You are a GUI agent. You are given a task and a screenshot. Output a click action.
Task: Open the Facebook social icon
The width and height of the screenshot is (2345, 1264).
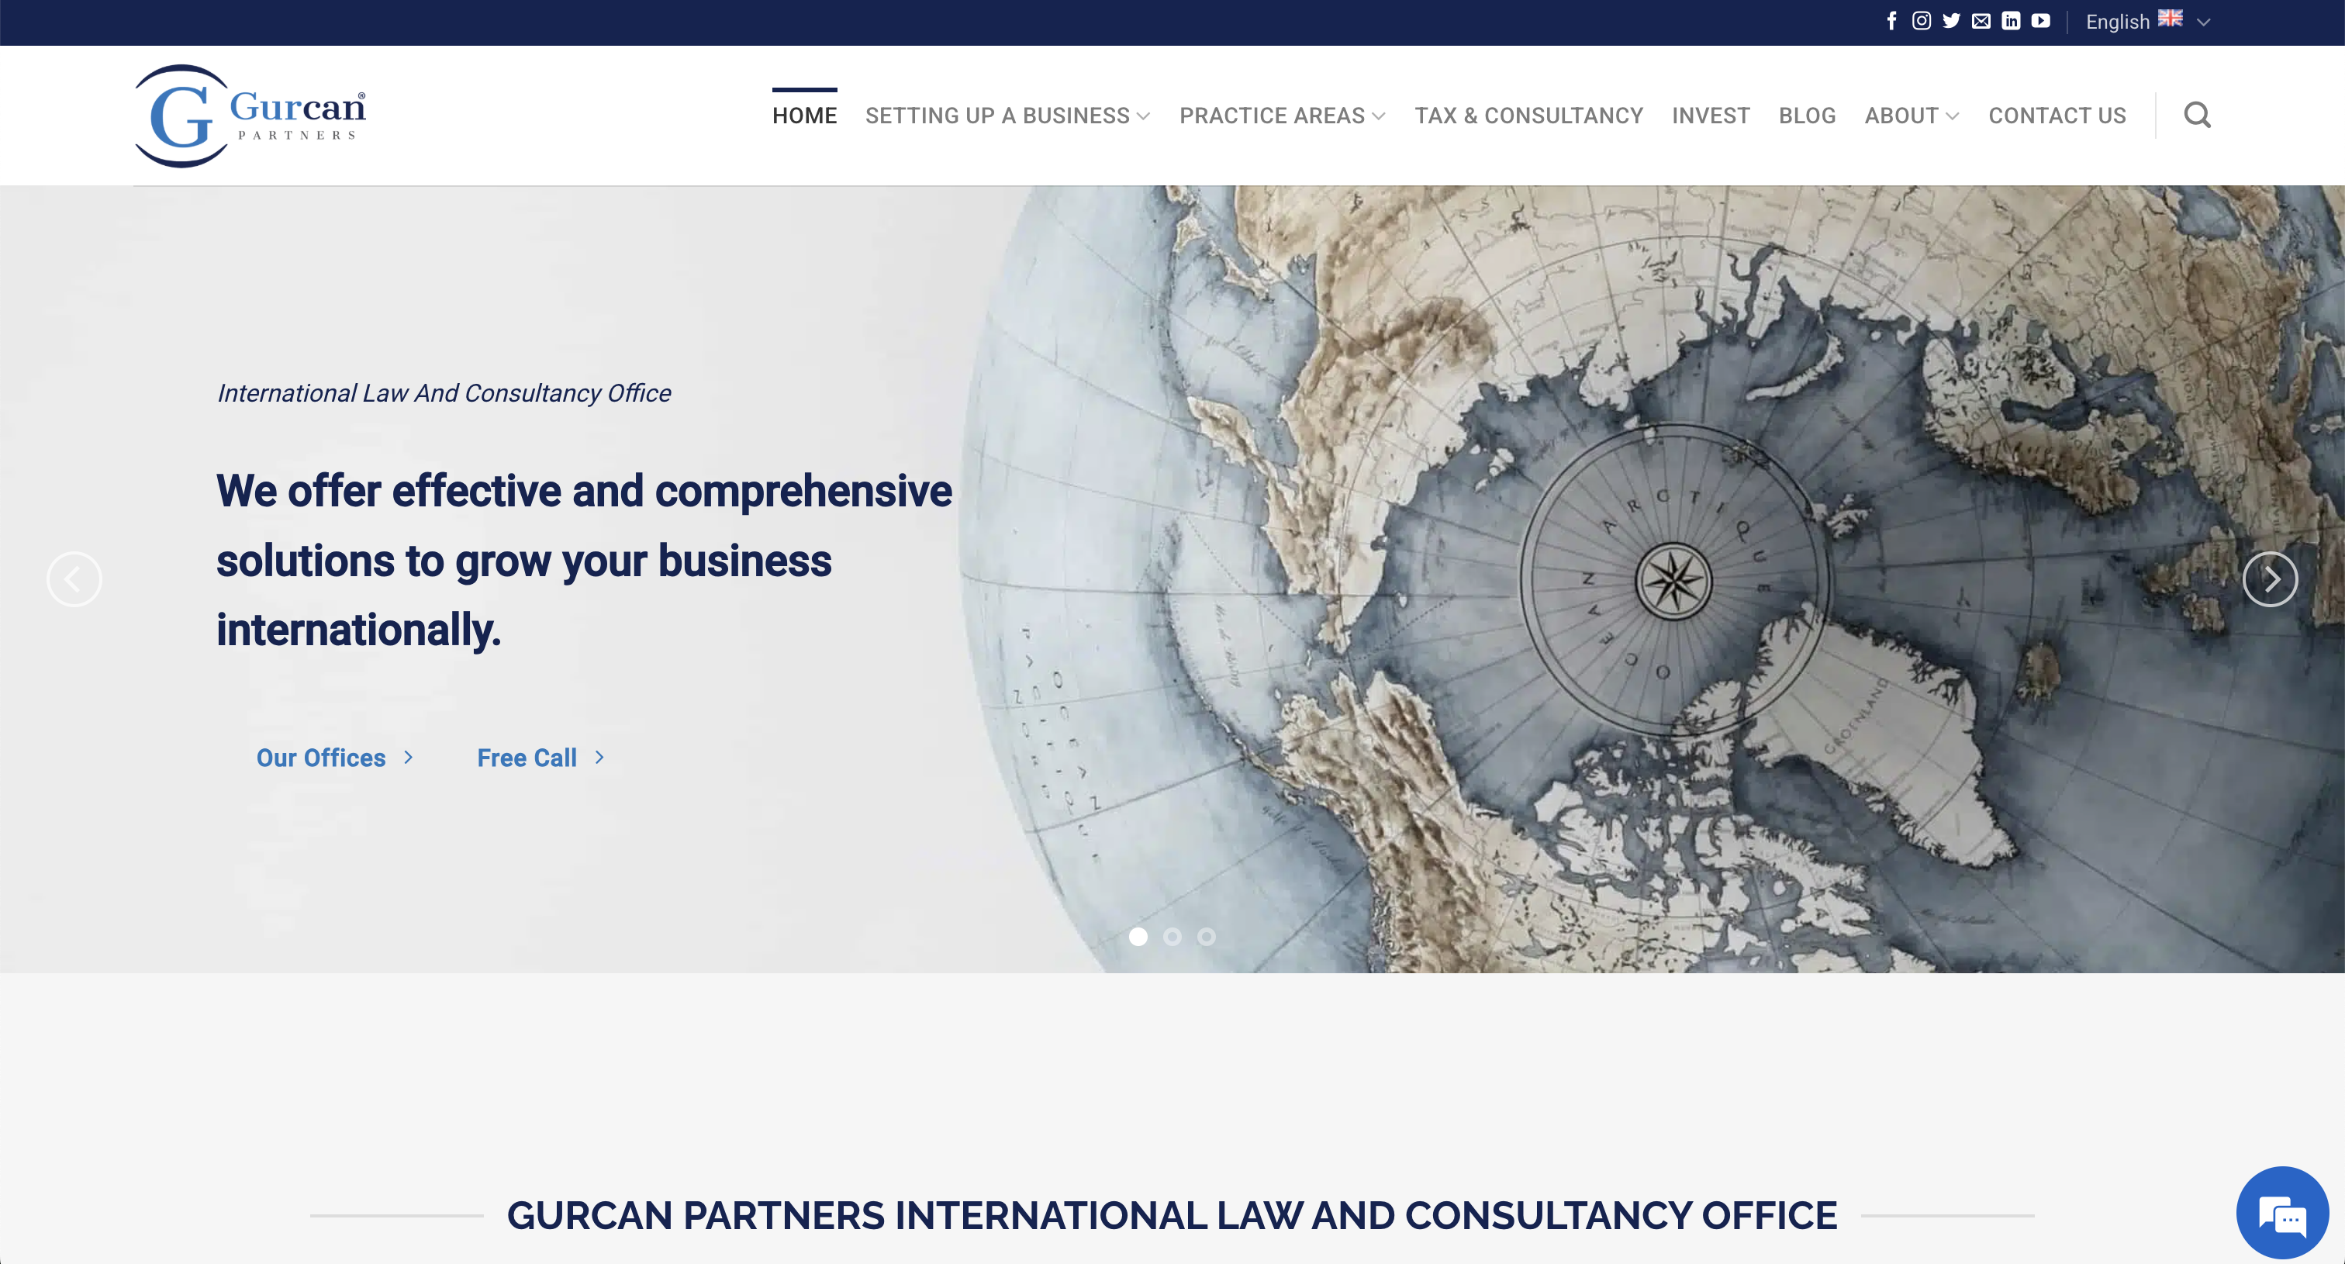1891,21
